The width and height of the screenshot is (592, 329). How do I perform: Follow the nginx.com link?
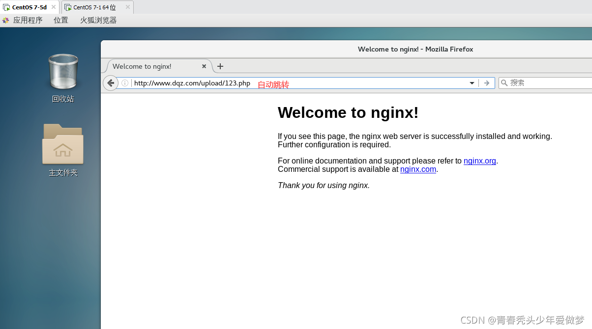point(418,169)
